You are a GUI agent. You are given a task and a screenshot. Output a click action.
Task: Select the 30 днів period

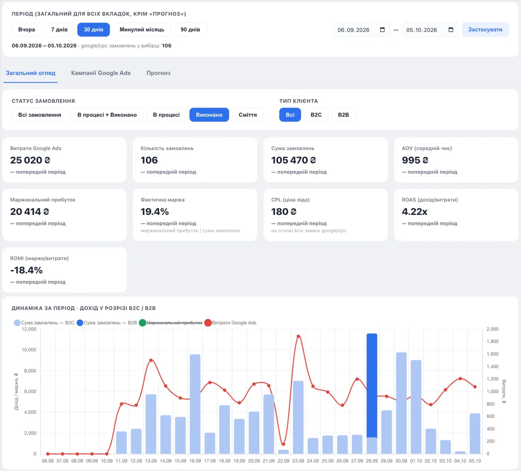(93, 30)
